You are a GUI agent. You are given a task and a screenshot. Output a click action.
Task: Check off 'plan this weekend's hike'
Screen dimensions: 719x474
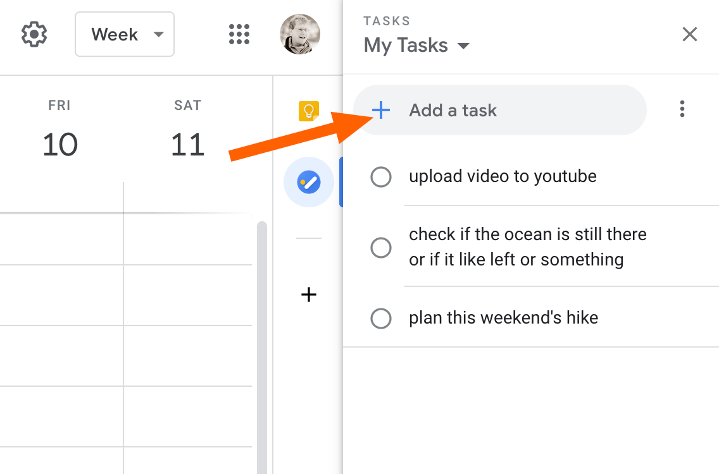click(x=380, y=318)
